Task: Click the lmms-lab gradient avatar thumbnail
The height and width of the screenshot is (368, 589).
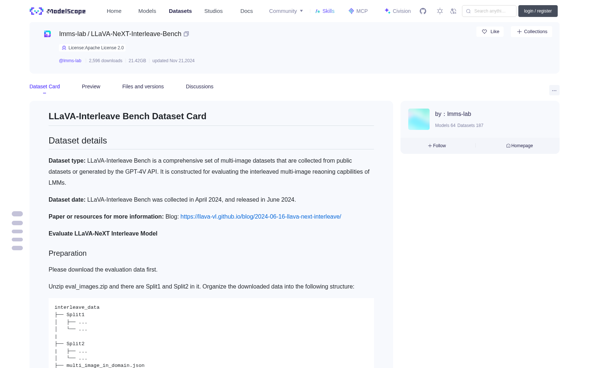Action: pos(419,119)
